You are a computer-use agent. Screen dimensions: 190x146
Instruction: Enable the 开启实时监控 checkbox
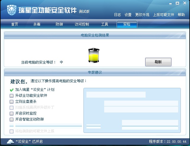pos(12,113)
